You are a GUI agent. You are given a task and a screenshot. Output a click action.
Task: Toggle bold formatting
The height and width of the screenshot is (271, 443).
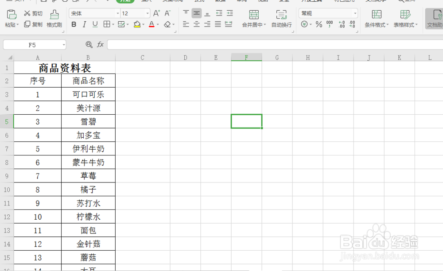(x=74, y=25)
